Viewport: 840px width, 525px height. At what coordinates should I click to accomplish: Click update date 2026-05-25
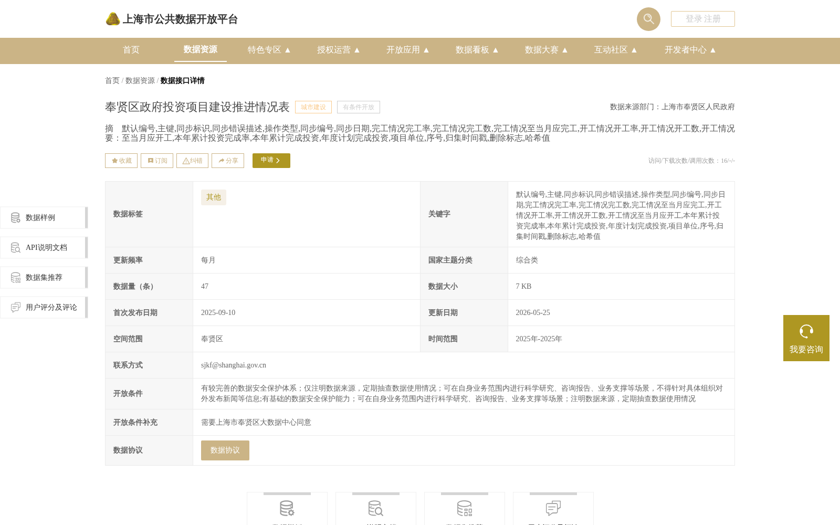click(533, 313)
